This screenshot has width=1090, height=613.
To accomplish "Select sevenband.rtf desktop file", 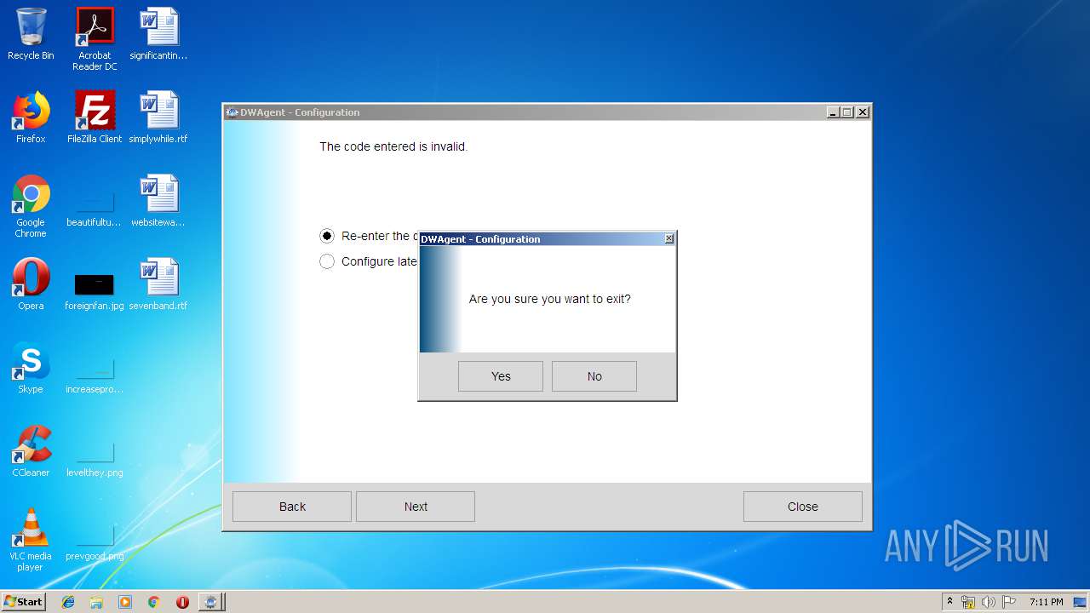I will (158, 284).
